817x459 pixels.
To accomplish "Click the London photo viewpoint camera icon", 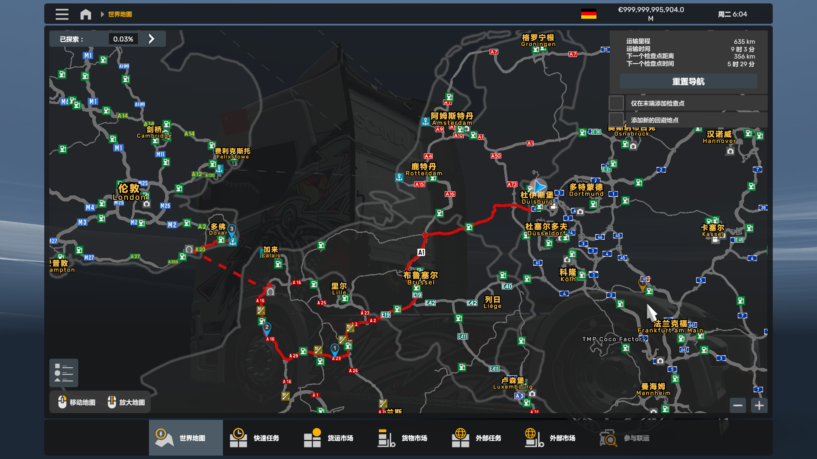I will click(x=146, y=204).
